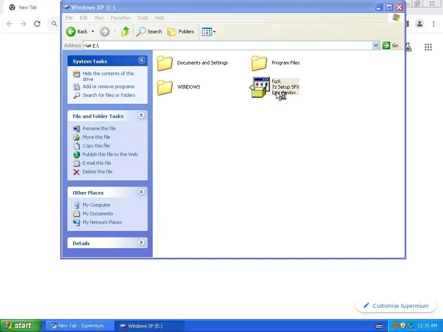Viewport: 443px width, 332px height.
Task: Click the red X Delete icon
Action: point(76,172)
